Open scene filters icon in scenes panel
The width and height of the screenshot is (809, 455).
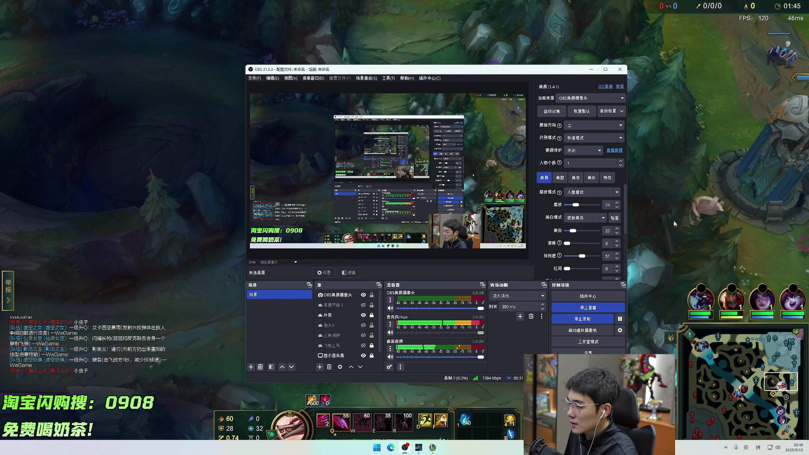[x=271, y=367]
